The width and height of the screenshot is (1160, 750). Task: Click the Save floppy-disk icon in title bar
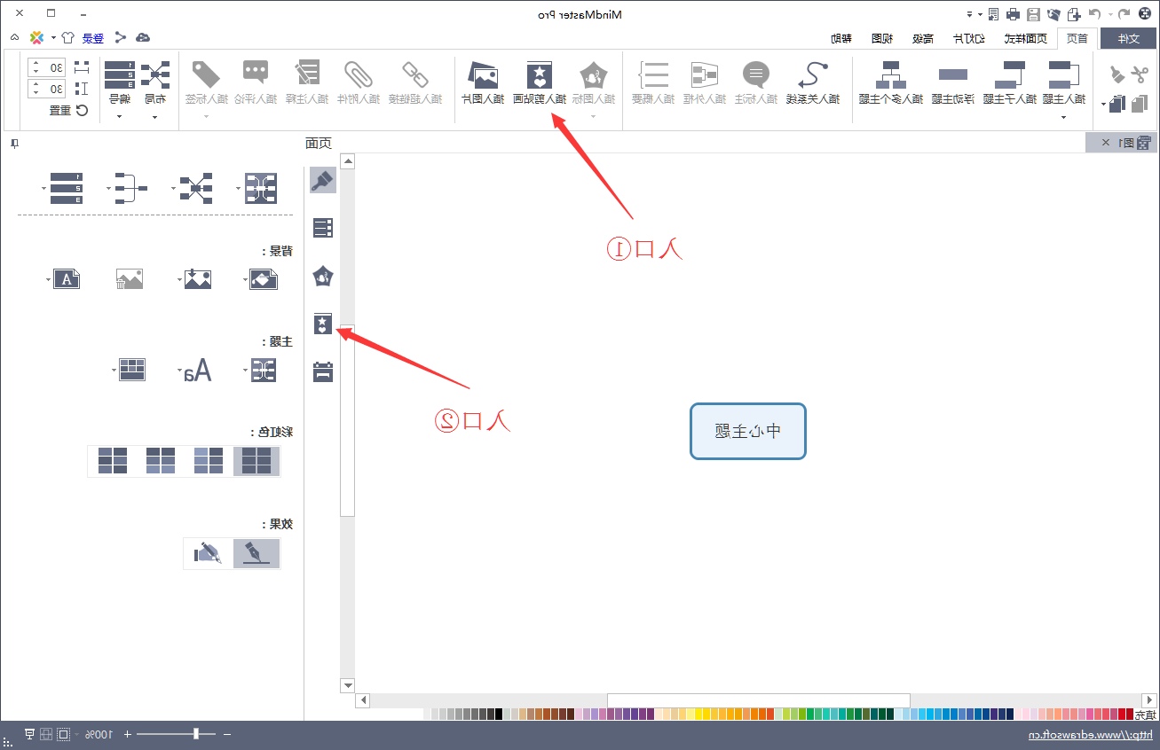click(x=1033, y=14)
